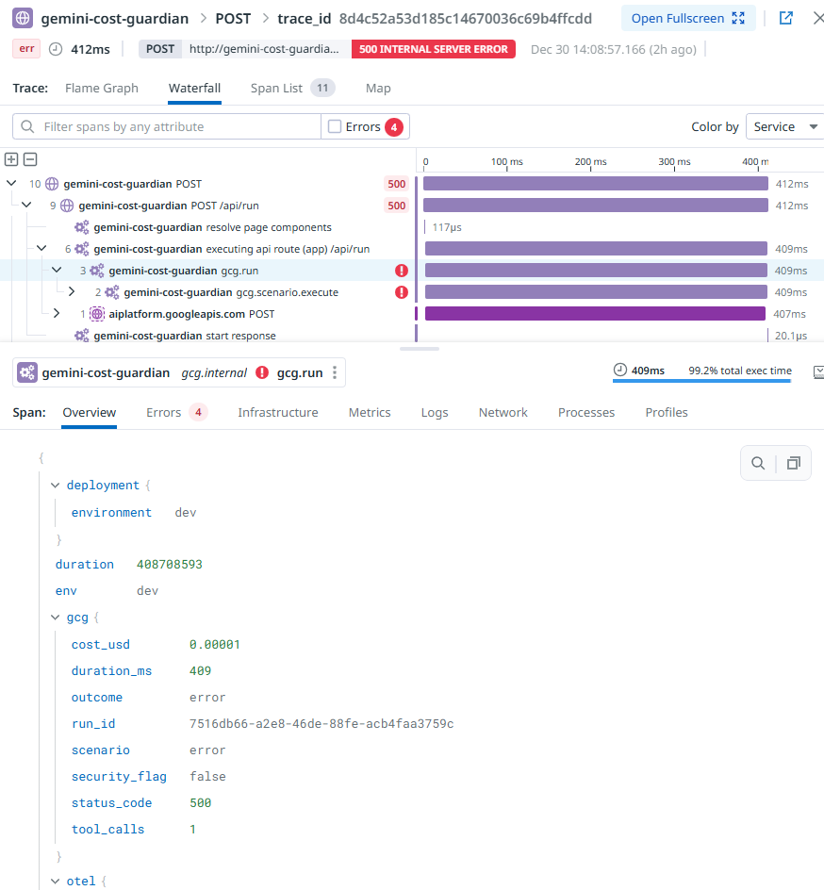The image size is (824, 890).
Task: Click the panel resize handle below waterfall
Action: (420, 349)
